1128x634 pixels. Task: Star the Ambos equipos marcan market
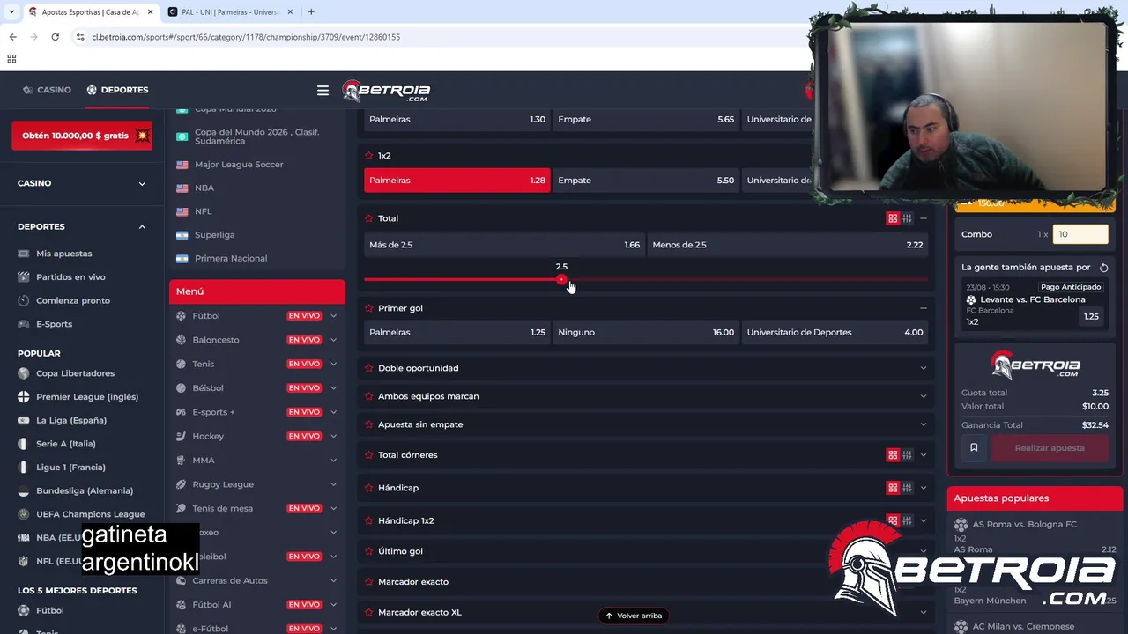pos(369,396)
